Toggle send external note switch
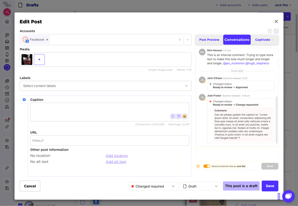Image resolution: width=298 pixels, height=206 pixels. (206, 166)
